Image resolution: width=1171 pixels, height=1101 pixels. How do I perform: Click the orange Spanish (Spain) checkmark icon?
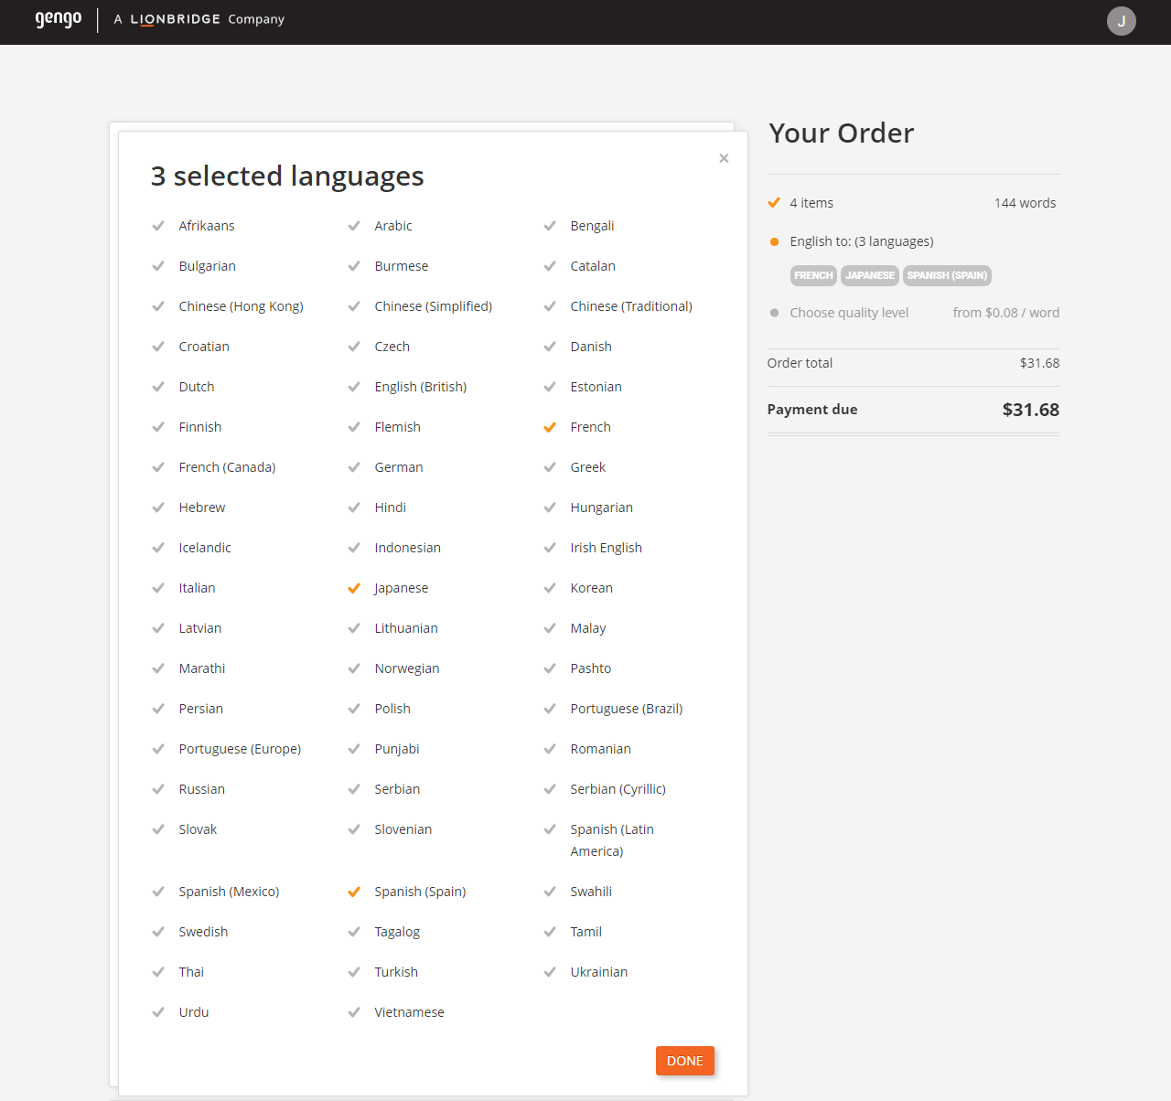click(x=354, y=892)
